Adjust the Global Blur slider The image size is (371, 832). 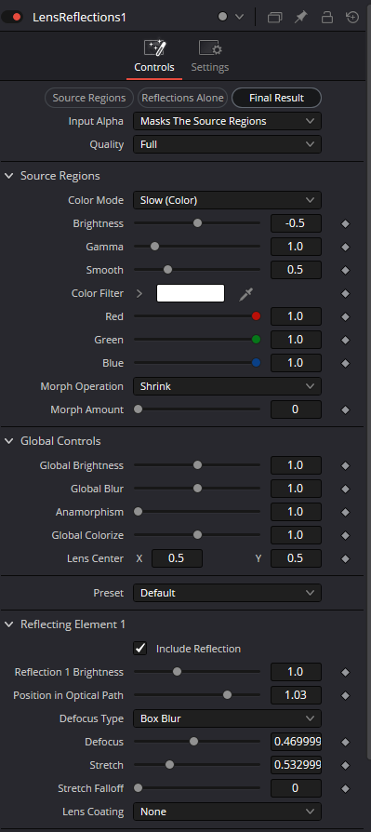point(197,489)
